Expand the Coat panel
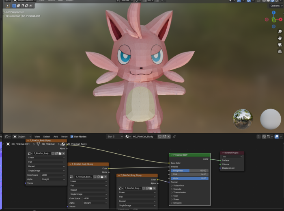 (x=174, y=196)
